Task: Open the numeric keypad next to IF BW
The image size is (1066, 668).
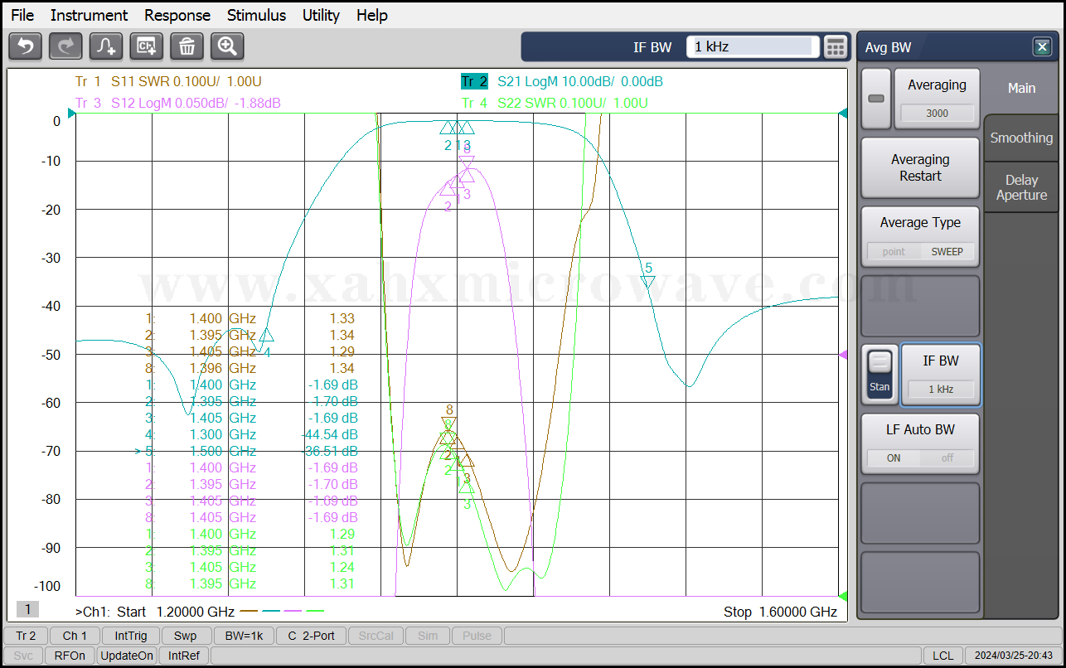Action: point(836,47)
